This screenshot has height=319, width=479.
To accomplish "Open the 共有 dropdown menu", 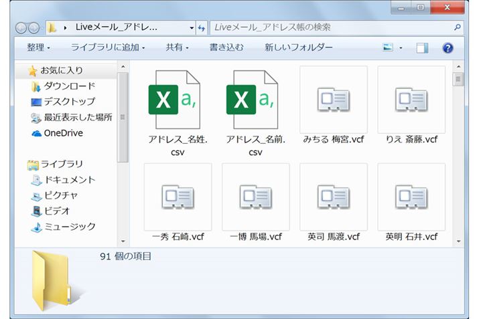I will 178,47.
